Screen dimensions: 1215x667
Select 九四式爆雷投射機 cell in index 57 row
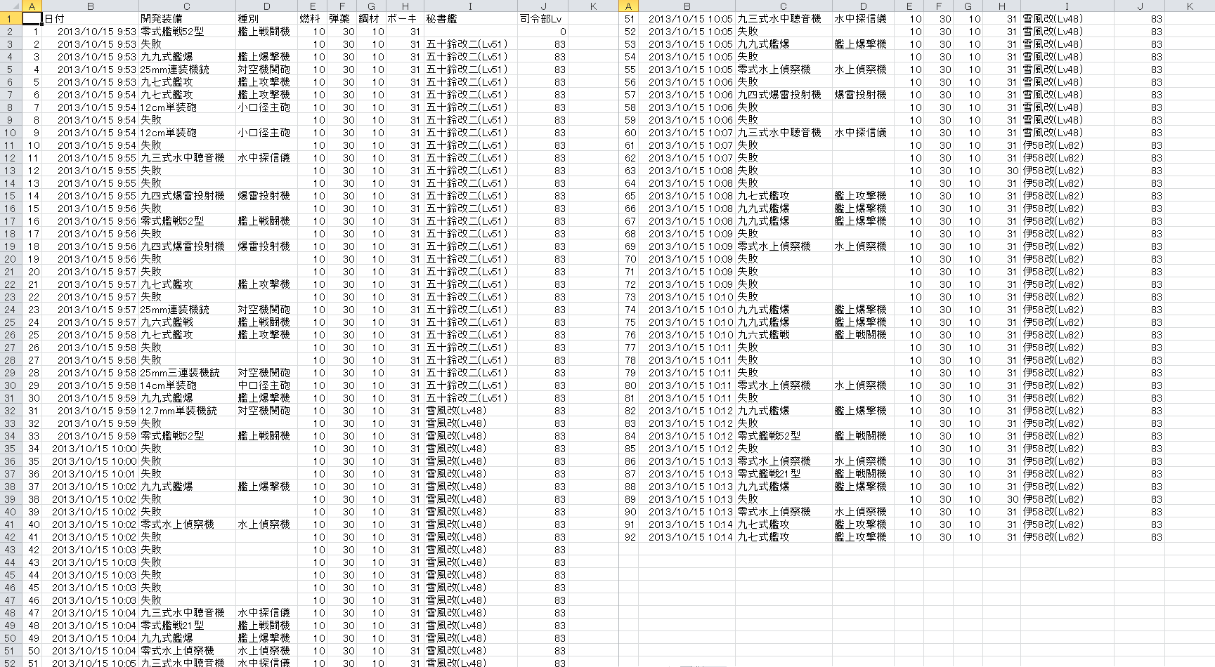(x=784, y=95)
